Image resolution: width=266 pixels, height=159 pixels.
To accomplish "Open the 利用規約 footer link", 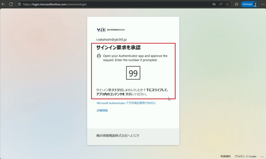I will coord(225,156).
